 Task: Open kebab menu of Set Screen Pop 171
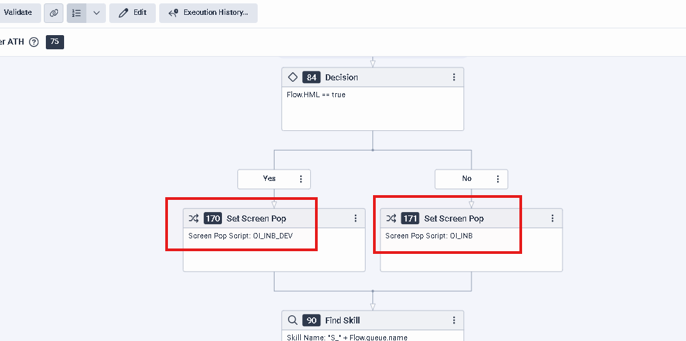(552, 218)
